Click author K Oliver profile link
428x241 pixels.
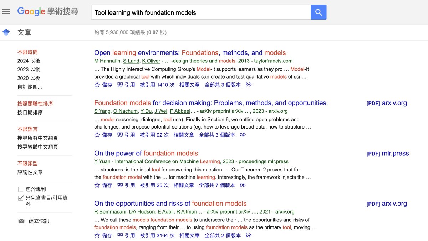point(151,61)
